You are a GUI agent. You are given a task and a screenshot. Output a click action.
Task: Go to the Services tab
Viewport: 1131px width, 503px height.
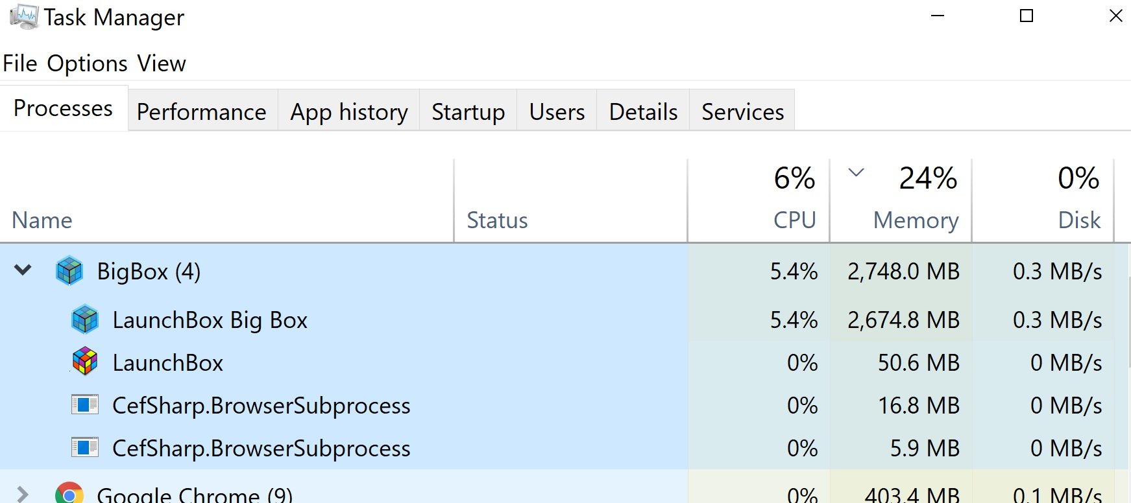click(743, 111)
